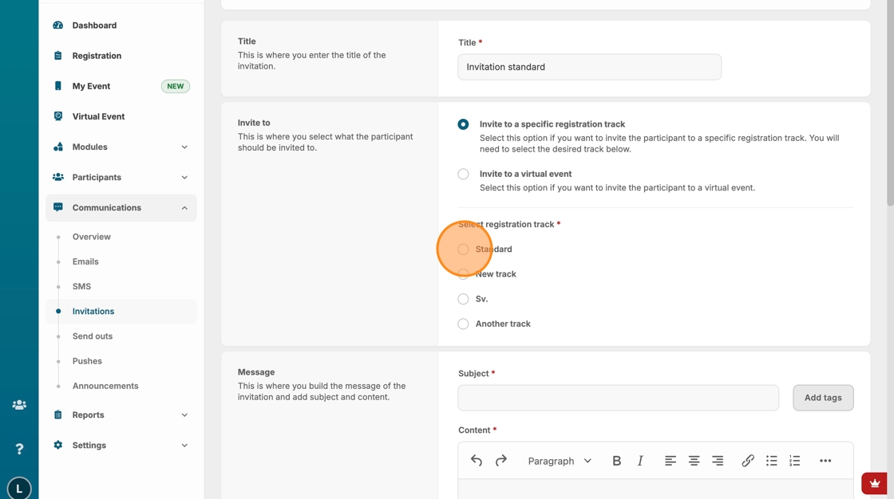
Task: Open the red crown icon button
Action: pos(875,483)
